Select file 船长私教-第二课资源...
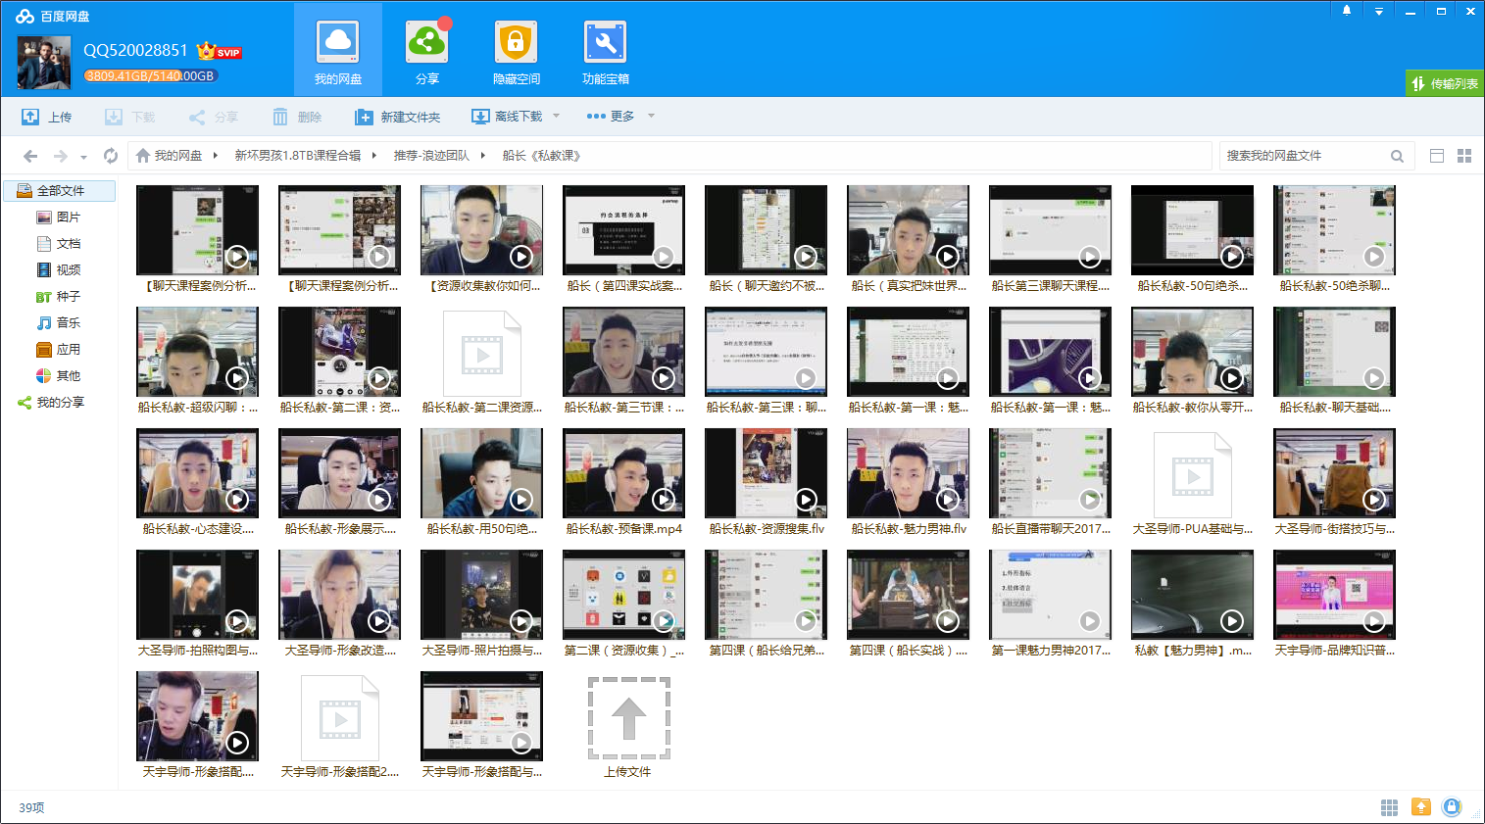The image size is (1485, 824). [x=481, y=362]
